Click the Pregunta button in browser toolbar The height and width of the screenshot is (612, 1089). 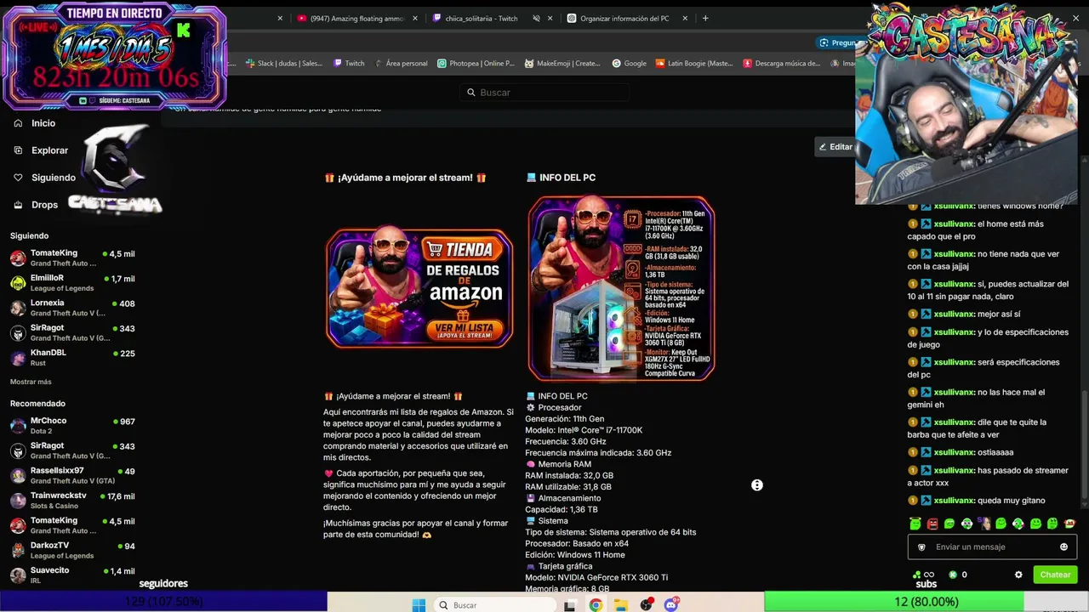[x=837, y=42]
